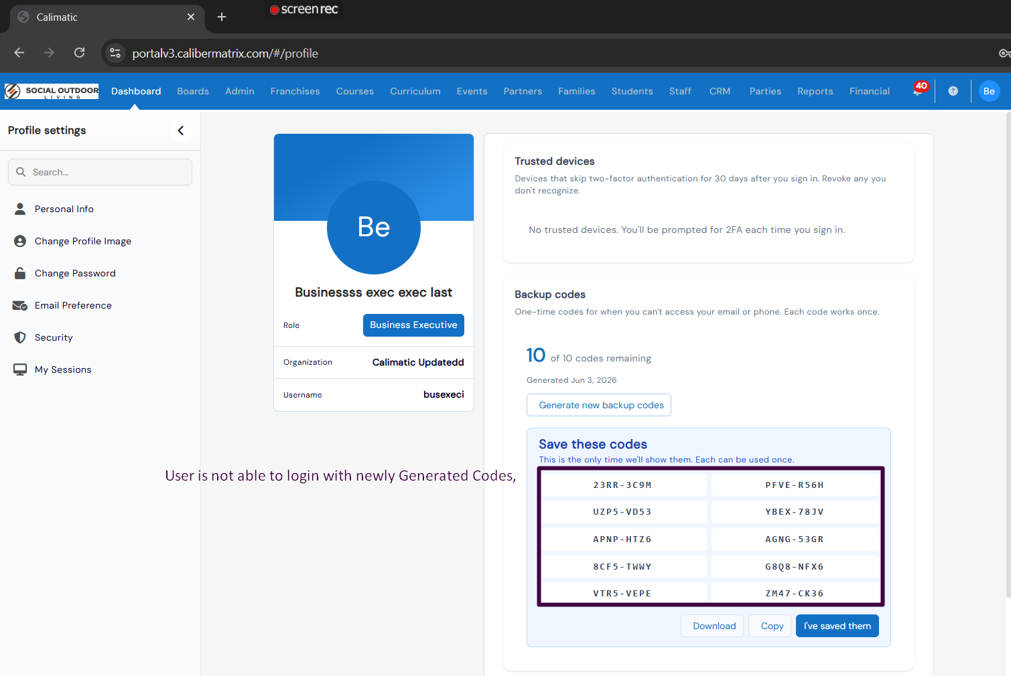Click the Social Outdoor Living logo

(x=52, y=91)
